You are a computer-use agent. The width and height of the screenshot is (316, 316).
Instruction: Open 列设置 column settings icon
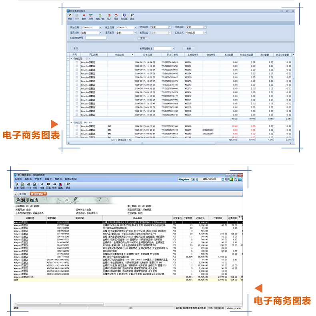coord(124,17)
